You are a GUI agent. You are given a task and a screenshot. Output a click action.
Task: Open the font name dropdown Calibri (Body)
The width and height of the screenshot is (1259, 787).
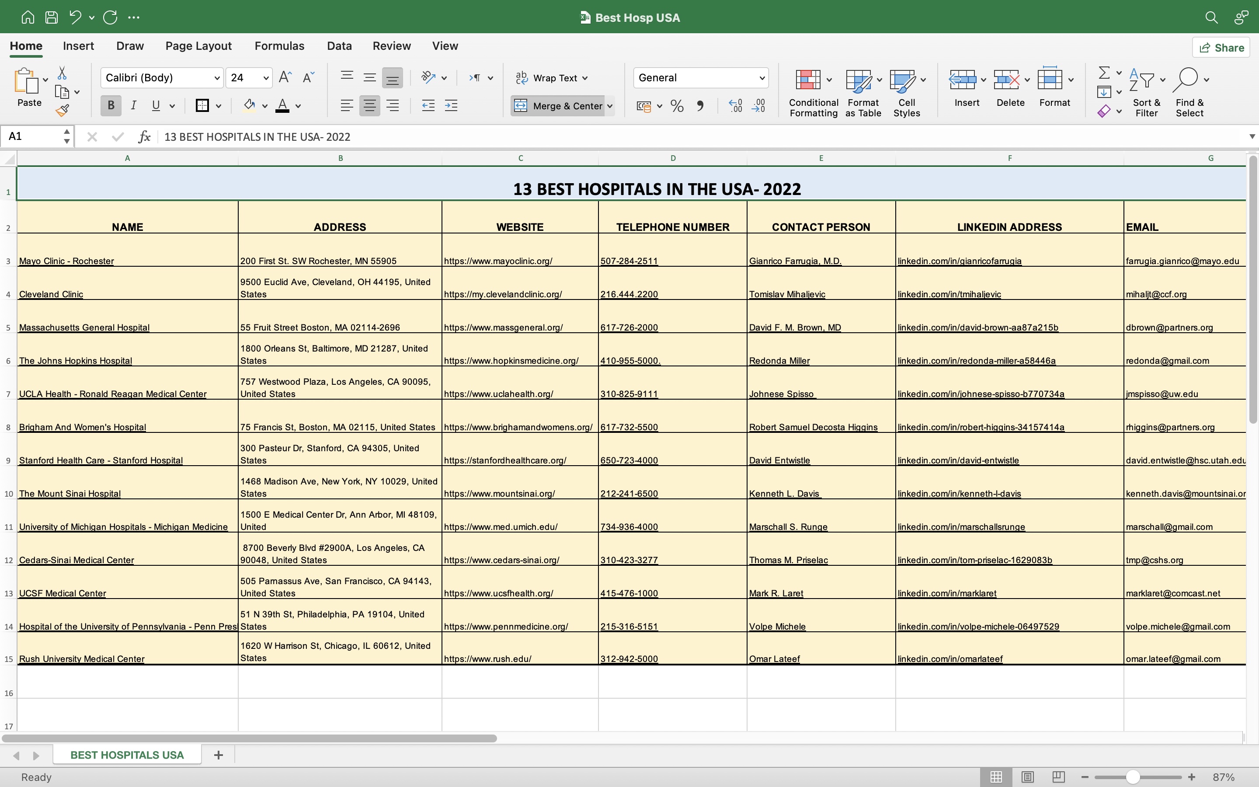tap(217, 78)
